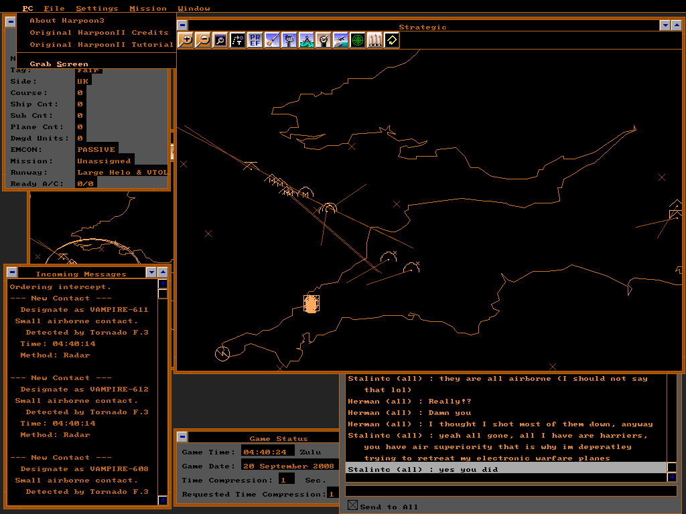Click Strategic window down-arrow button

click(x=665, y=25)
